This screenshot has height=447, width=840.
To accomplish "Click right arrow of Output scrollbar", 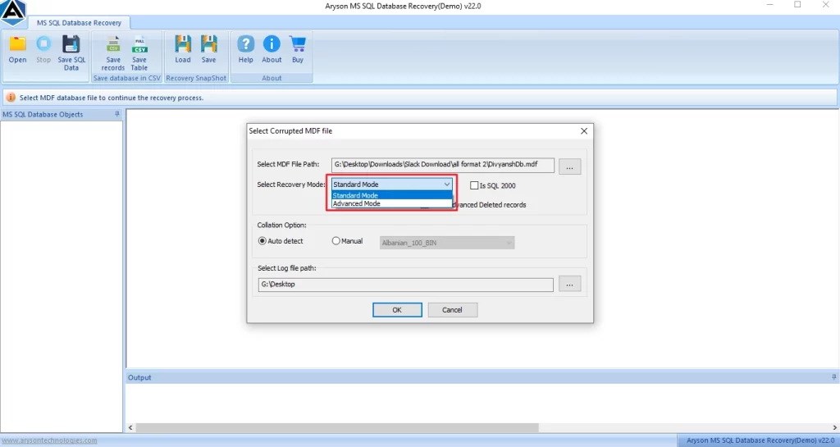I will tap(834, 428).
